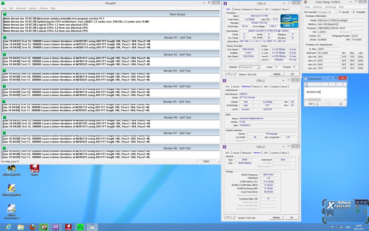Click zoom out minus in WordPad
Screen dimensions: 369x231
click(x=317, y=104)
